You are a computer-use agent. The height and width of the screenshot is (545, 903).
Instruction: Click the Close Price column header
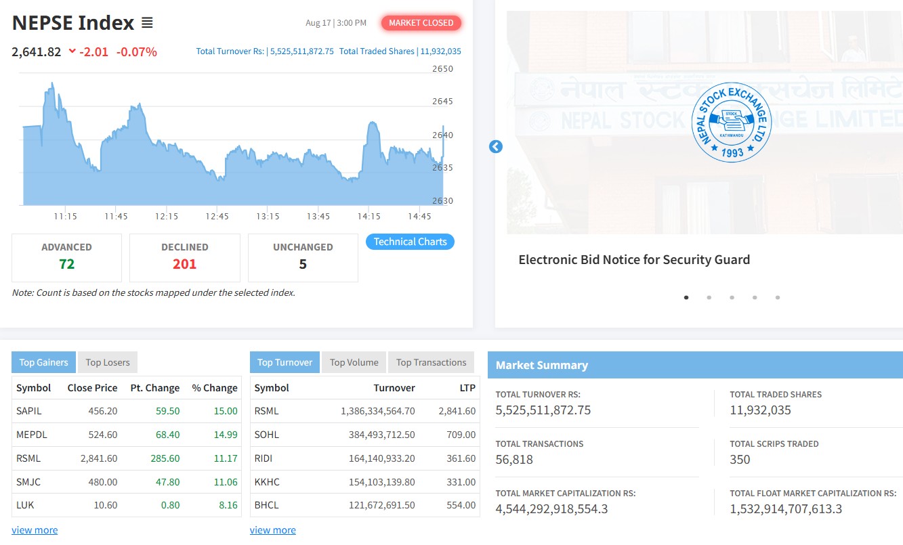(92, 388)
